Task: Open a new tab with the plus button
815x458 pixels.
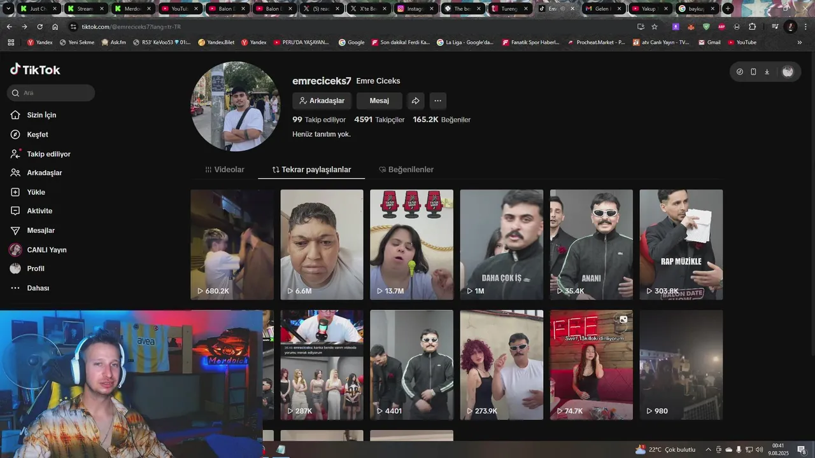Action: 728,9
